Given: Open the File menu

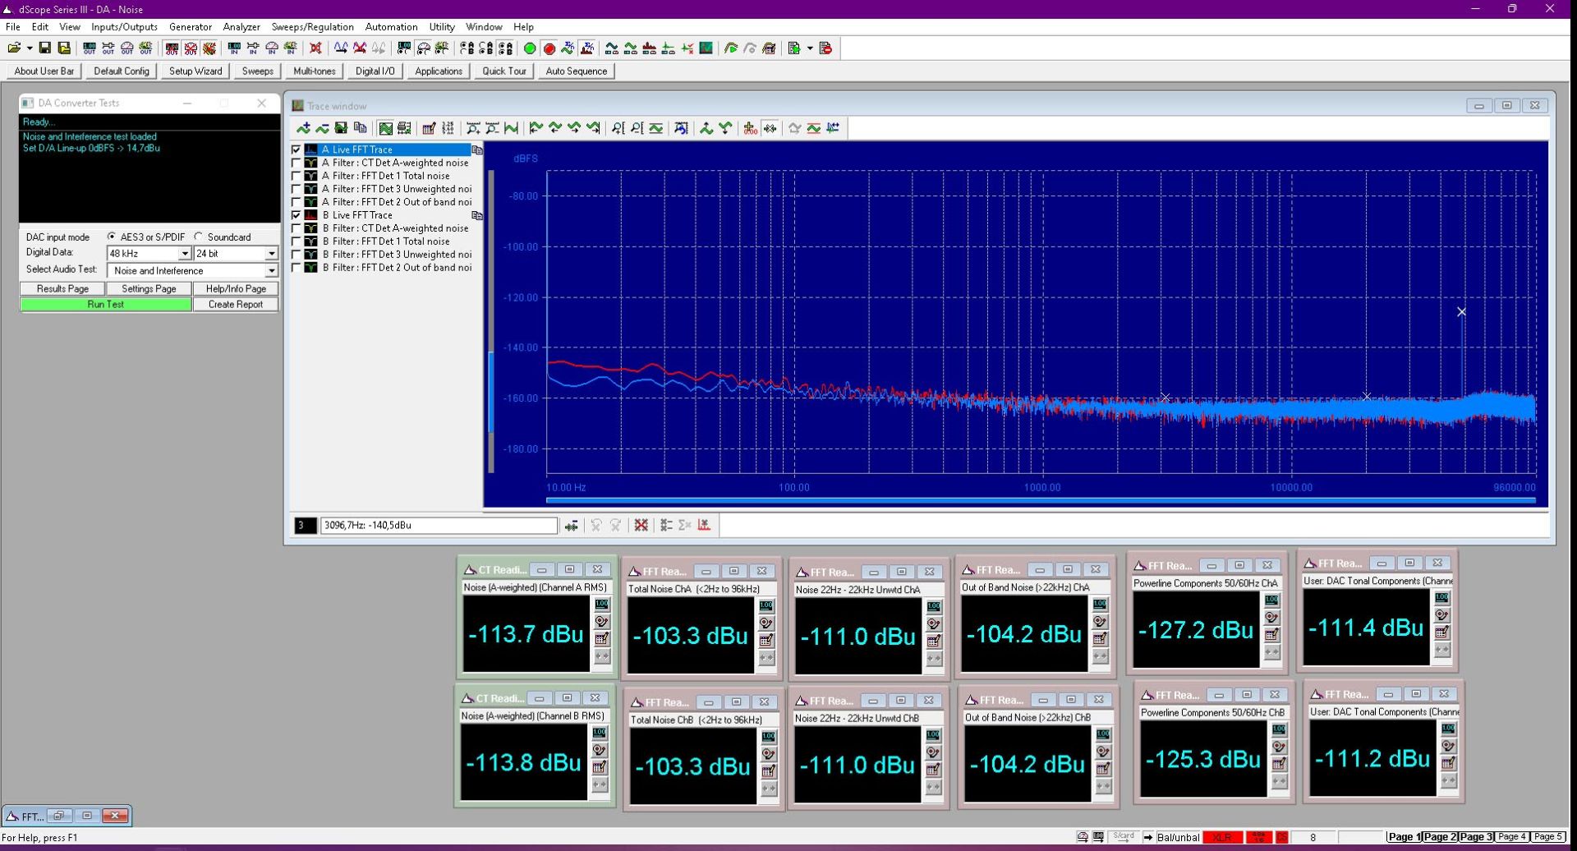Looking at the screenshot, I should 13,27.
